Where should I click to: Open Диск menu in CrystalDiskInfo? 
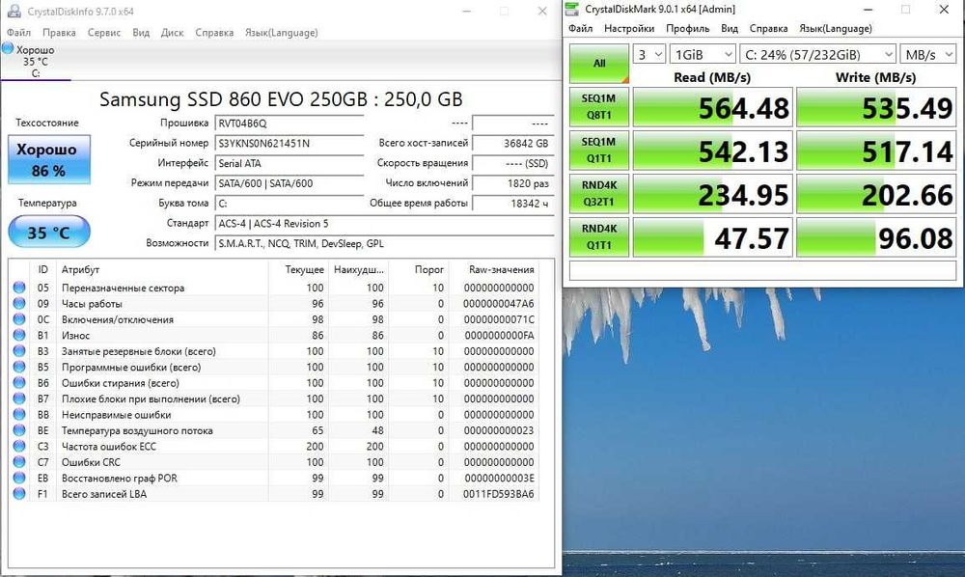[x=173, y=33]
